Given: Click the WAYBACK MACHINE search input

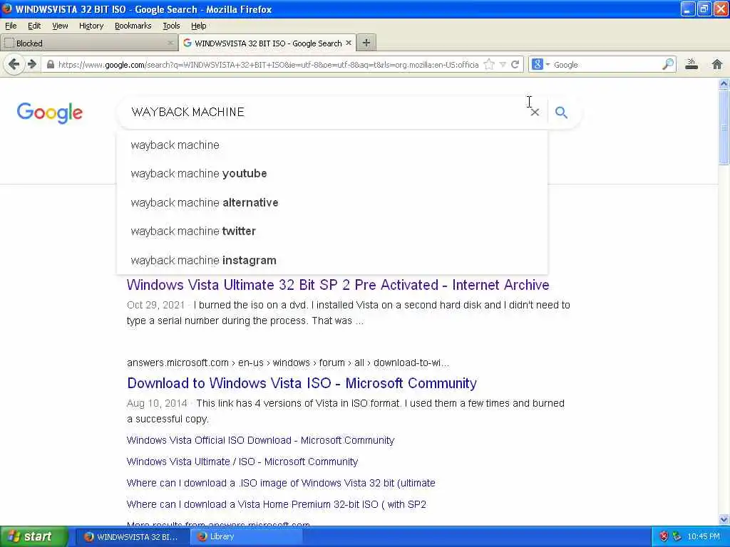Looking at the screenshot, I should point(326,112).
